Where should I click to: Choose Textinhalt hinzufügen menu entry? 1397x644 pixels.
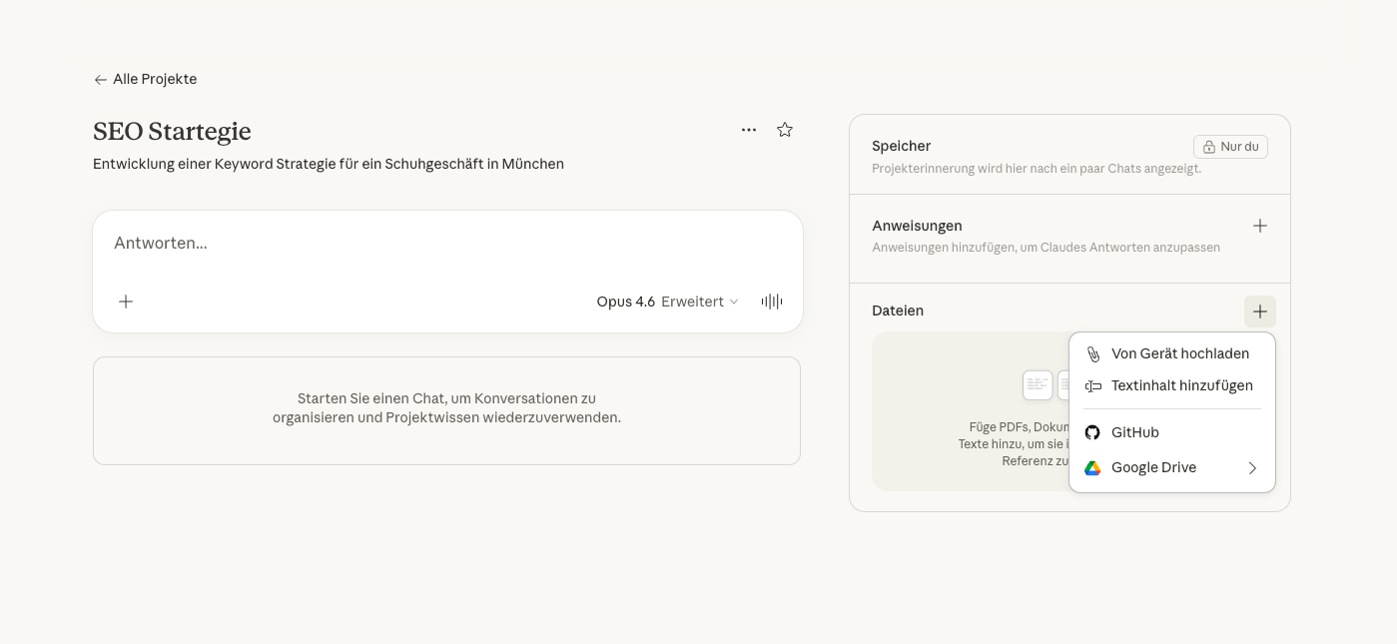(1181, 385)
